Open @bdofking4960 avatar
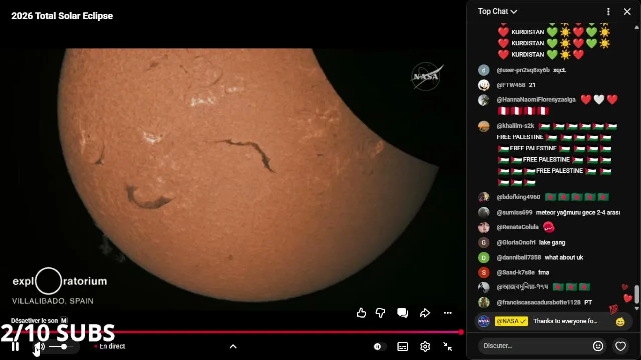 (x=484, y=197)
